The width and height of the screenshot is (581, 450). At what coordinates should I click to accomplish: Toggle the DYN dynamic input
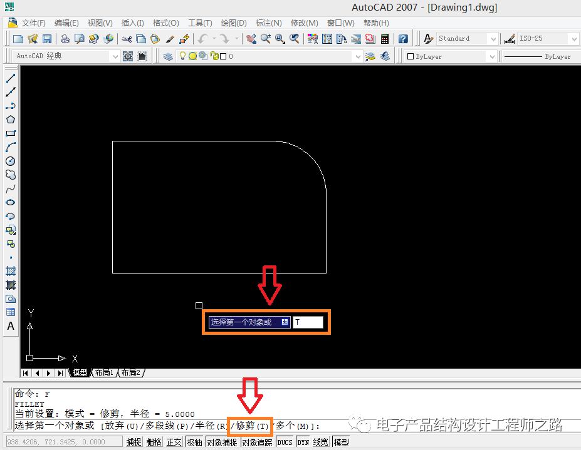click(x=303, y=442)
